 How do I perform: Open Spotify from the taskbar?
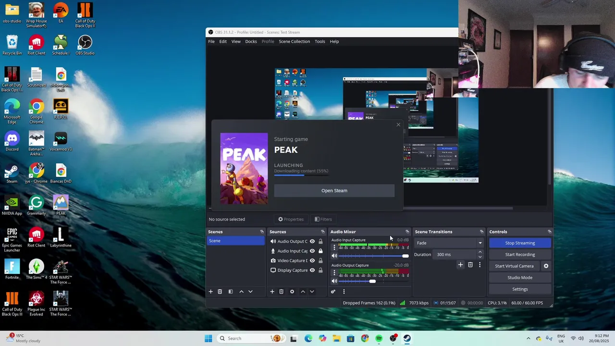[379, 338]
